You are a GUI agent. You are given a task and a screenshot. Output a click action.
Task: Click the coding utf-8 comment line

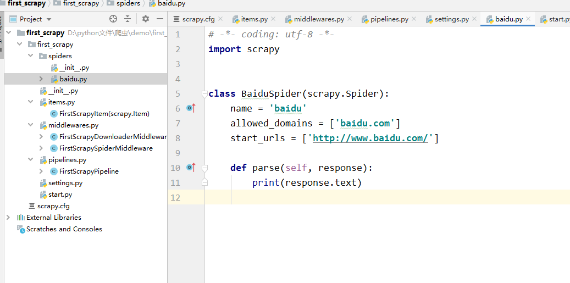[271, 35]
